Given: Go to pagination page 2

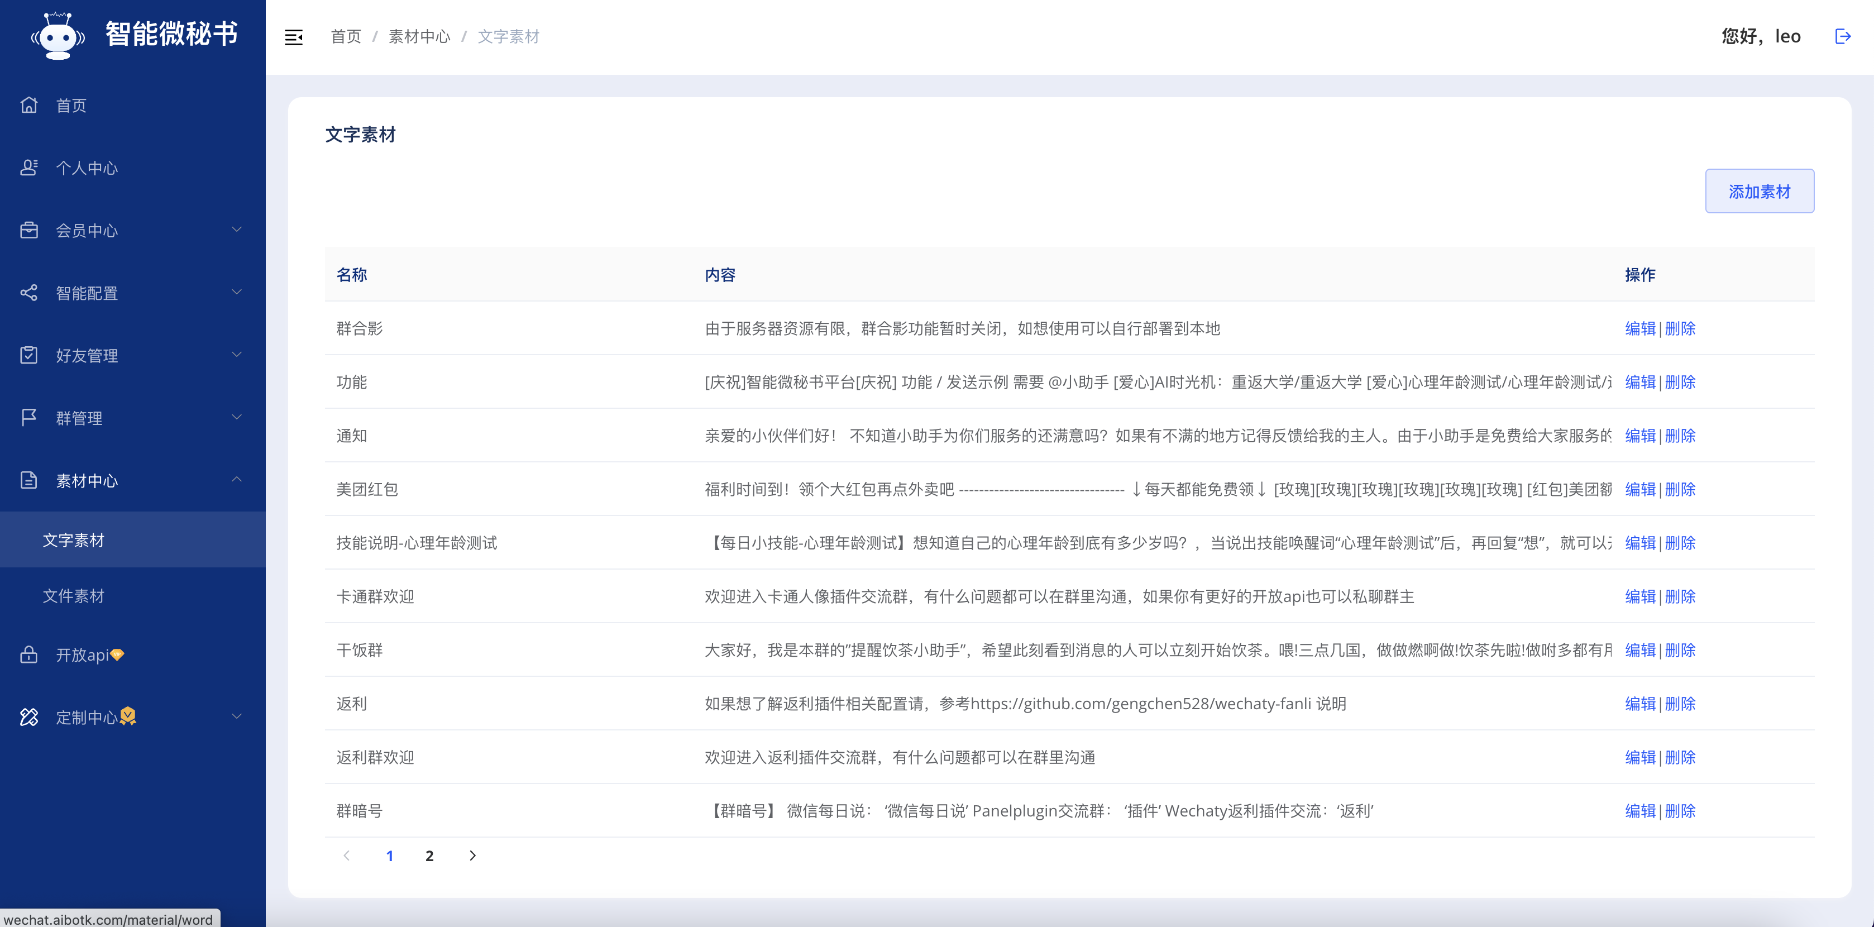Looking at the screenshot, I should (429, 856).
